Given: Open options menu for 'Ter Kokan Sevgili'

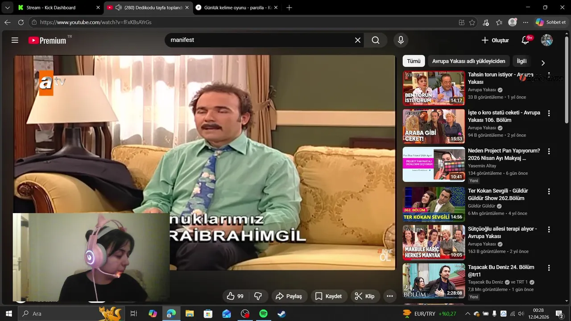Looking at the screenshot, I should (x=549, y=191).
